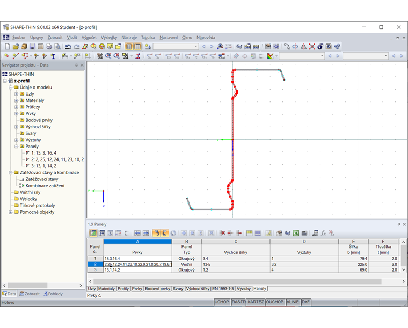Click the navigator horizontal scrollbar thumb
This screenshot has width=408, height=328.
point(28,286)
